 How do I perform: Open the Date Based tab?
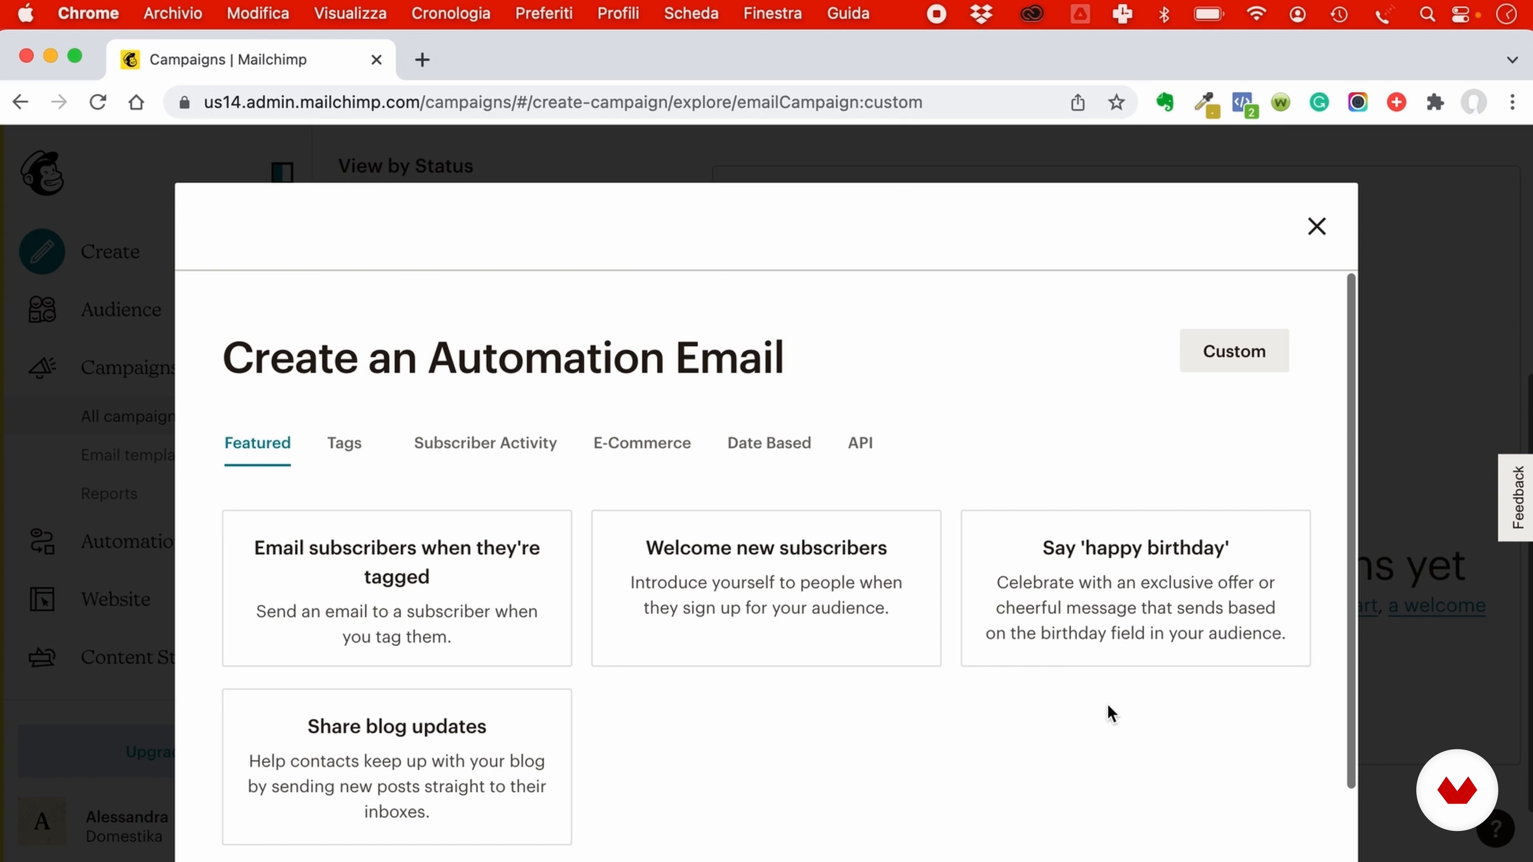point(769,443)
